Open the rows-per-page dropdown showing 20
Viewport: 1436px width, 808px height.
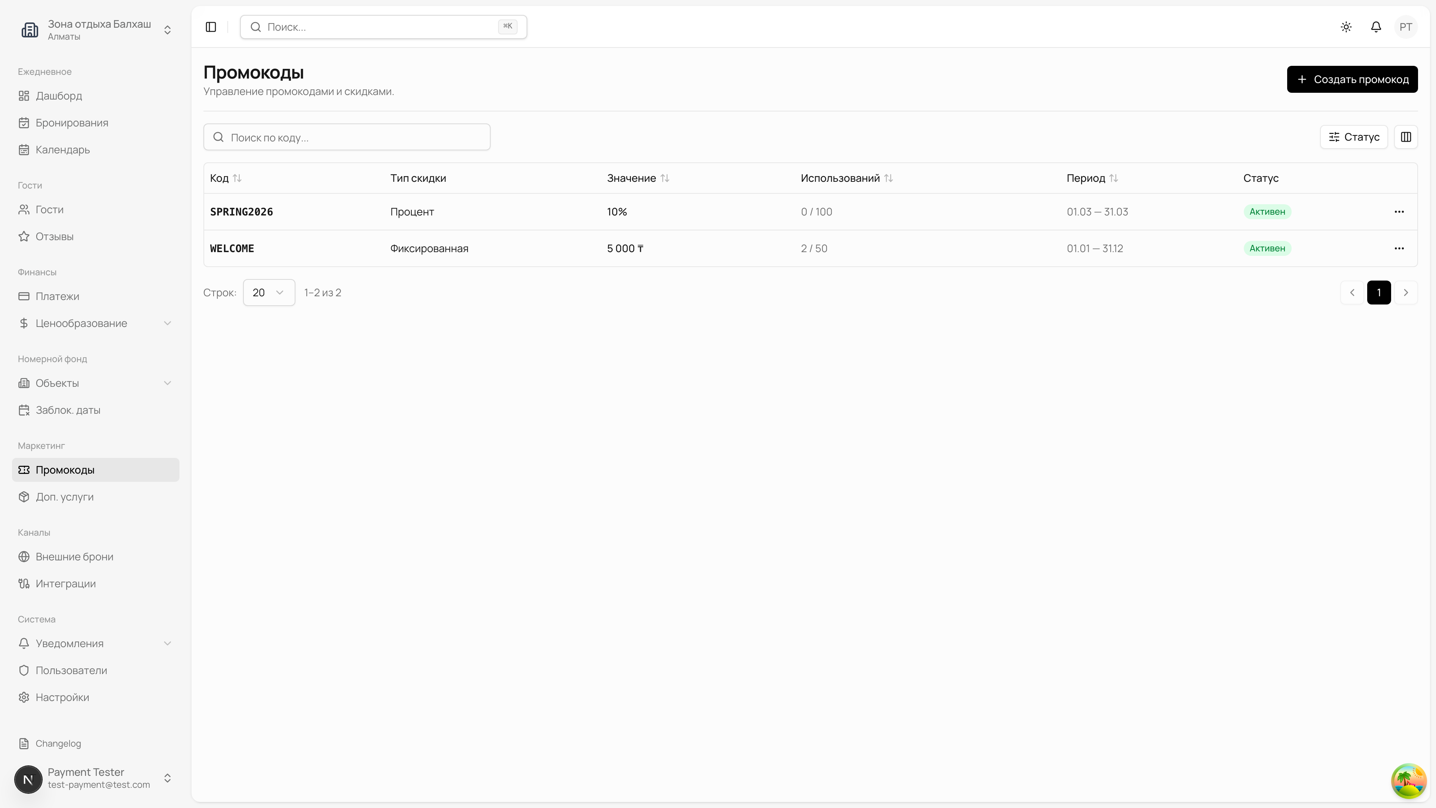269,293
